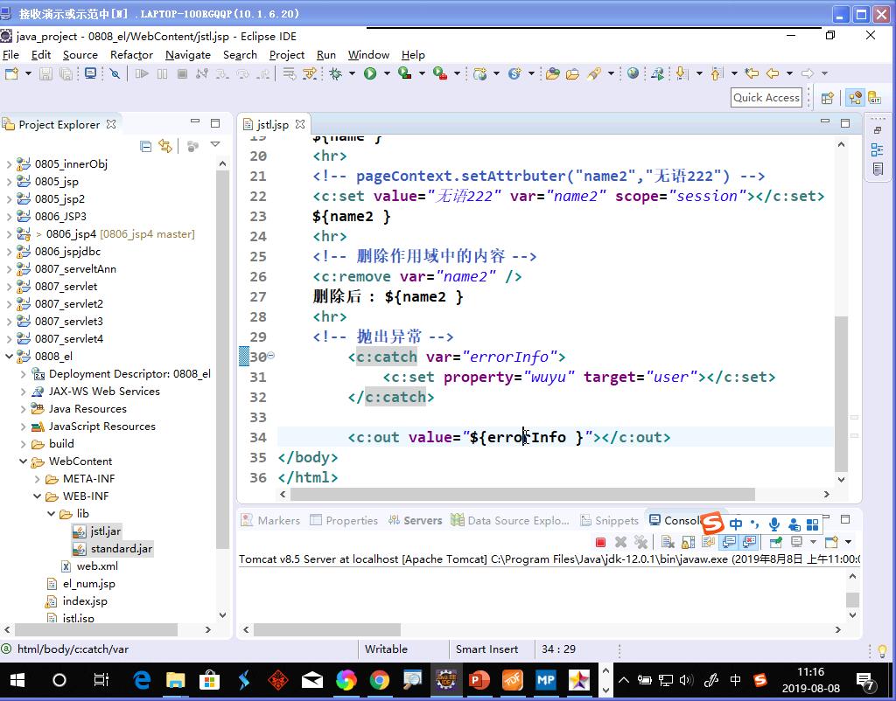Image resolution: width=896 pixels, height=701 pixels.
Task: Expand the 0805_innerObj project
Action: coord(9,164)
